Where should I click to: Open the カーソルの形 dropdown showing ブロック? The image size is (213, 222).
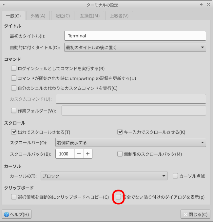(104, 176)
